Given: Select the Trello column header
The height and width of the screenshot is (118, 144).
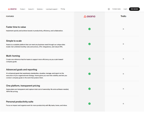Looking at the screenshot, I should (123, 16).
